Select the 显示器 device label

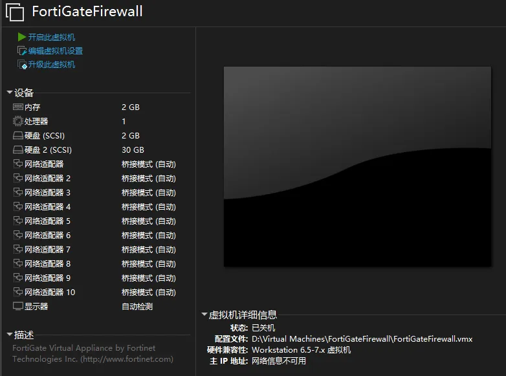(x=36, y=306)
